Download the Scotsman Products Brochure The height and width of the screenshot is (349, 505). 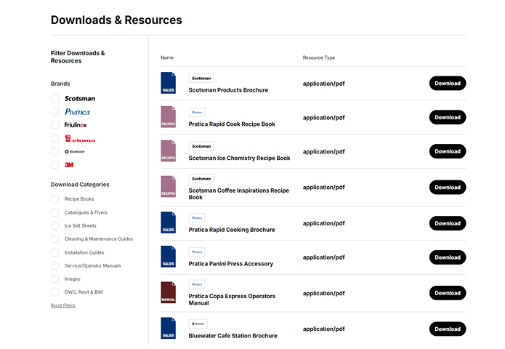pyautogui.click(x=447, y=83)
